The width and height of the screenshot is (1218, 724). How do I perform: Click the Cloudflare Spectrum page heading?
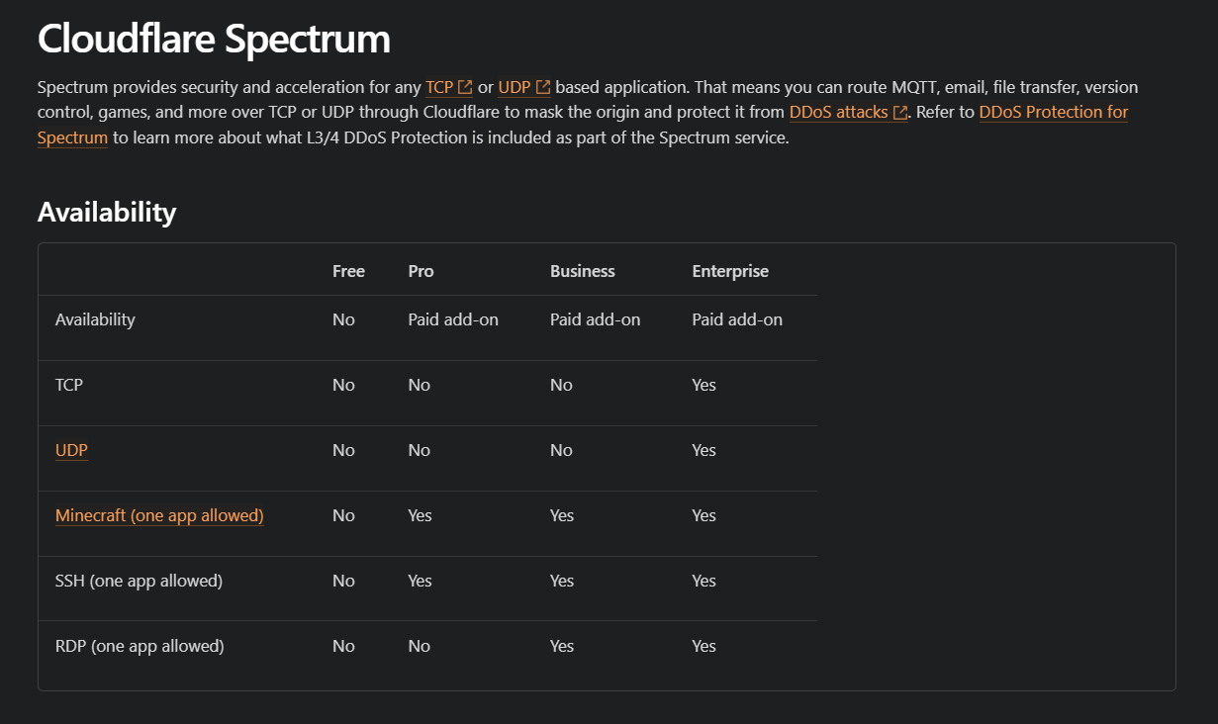pyautogui.click(x=214, y=39)
